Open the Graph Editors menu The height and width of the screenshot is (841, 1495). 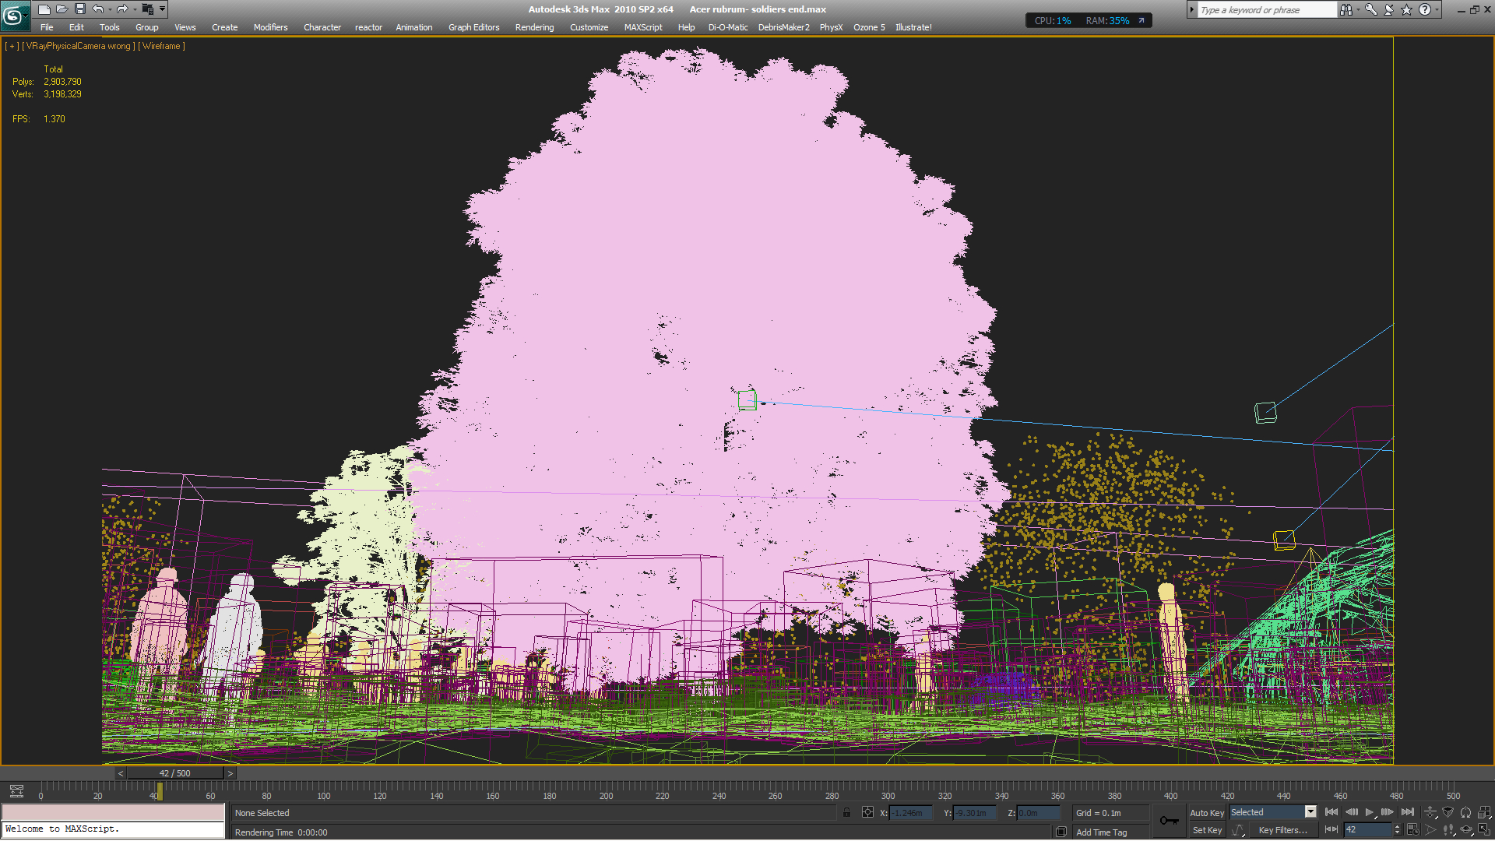point(473,27)
